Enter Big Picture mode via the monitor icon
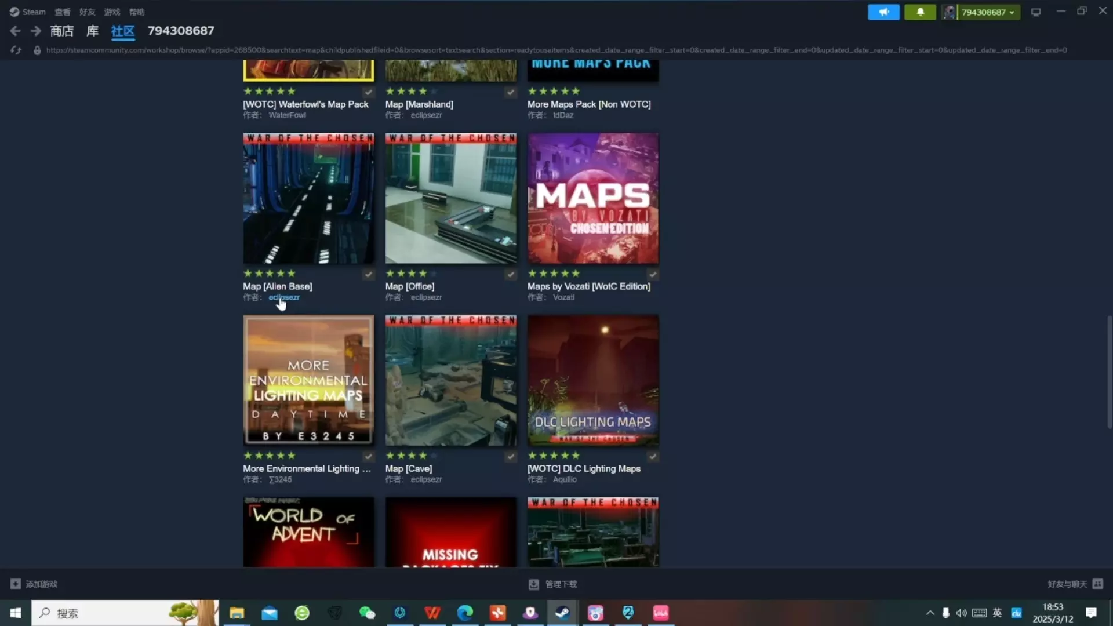The height and width of the screenshot is (626, 1113). click(1036, 12)
